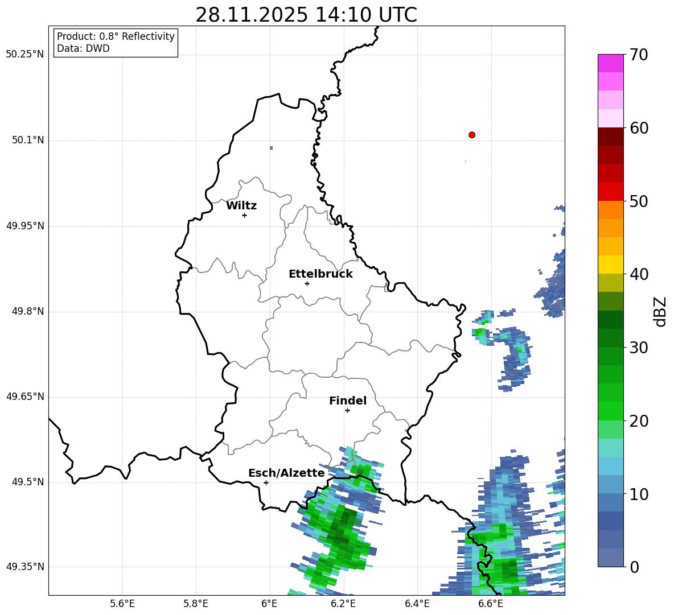Click the 50 tick on the colorbar
The height and width of the screenshot is (615, 674).
pyautogui.click(x=639, y=201)
